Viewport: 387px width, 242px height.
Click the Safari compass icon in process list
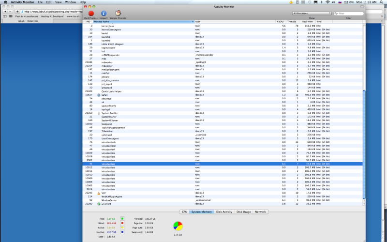99,95
